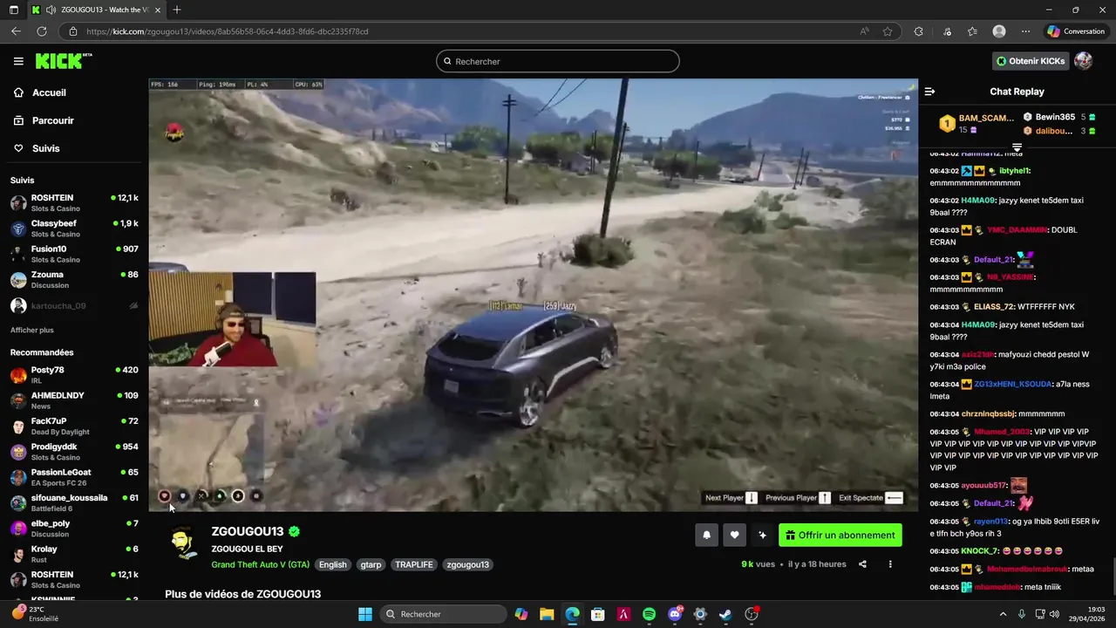Screen dimensions: 1116x628
Task: Click leaderboard user Bewin365
Action: tap(1055, 117)
